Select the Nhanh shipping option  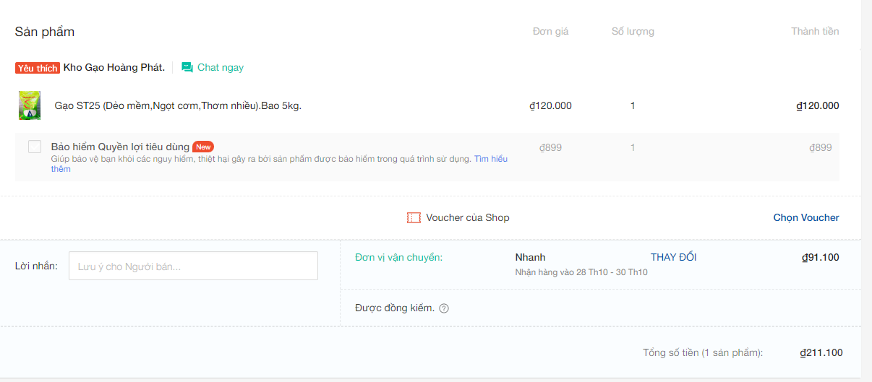530,257
